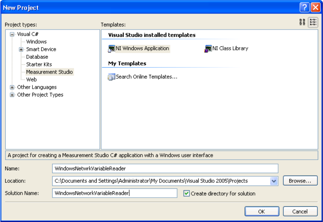This screenshot has height=222, width=323.
Task: Select the NI Class Library template icon
Action: [208, 49]
